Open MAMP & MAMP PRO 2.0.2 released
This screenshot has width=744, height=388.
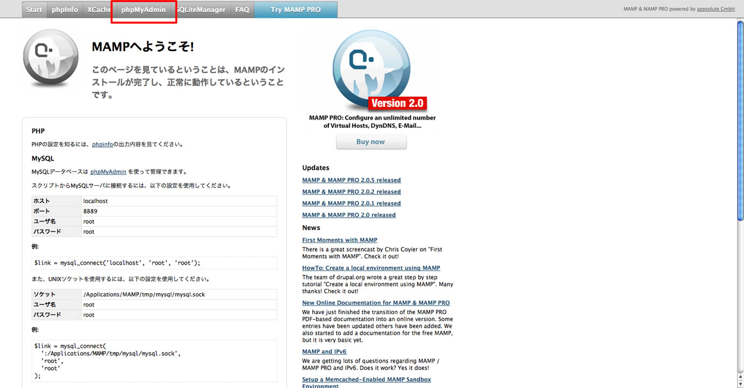point(352,192)
